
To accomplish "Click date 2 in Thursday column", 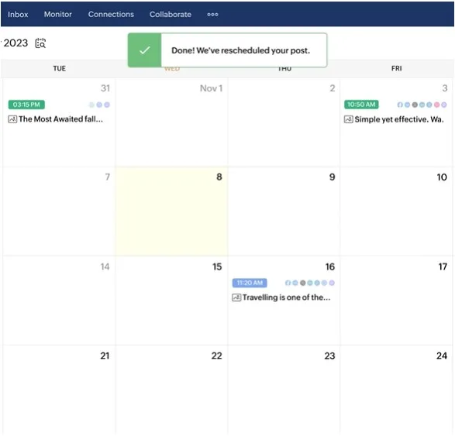I will (x=333, y=88).
